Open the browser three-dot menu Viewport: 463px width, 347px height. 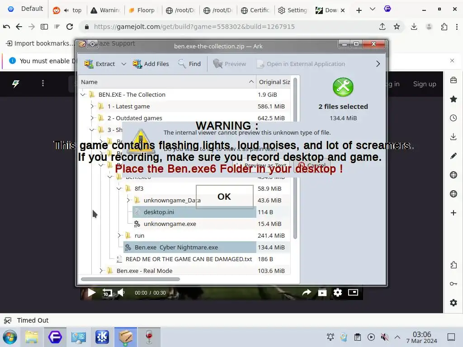(x=457, y=27)
